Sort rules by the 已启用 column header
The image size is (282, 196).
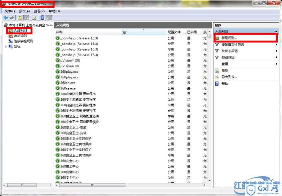(x=193, y=32)
